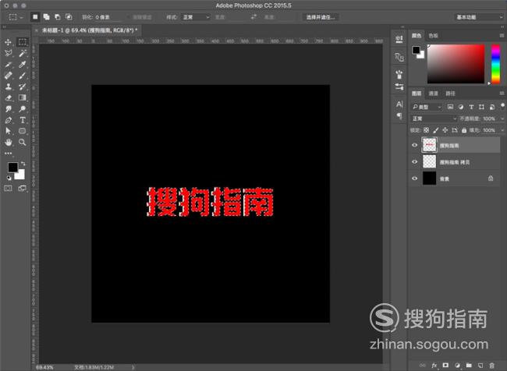Switch to the 色板 panel tab
The image size is (507, 371).
coord(433,36)
